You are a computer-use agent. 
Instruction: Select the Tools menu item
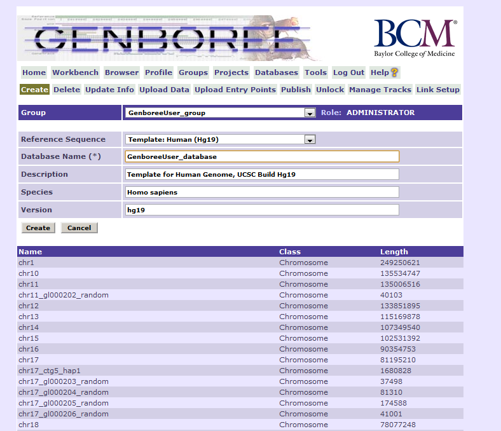[x=315, y=72]
